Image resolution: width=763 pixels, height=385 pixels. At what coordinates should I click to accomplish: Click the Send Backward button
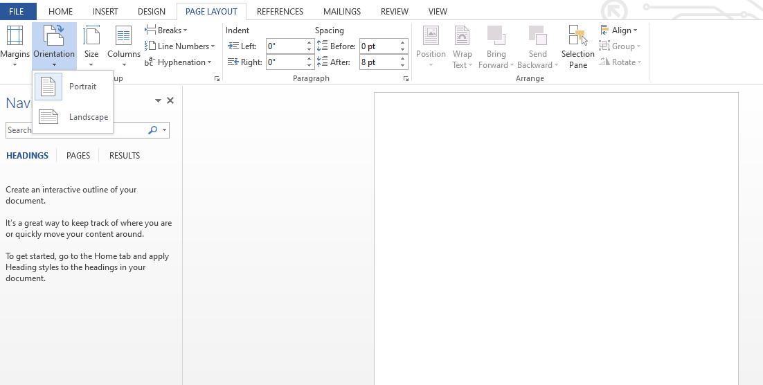(538, 46)
